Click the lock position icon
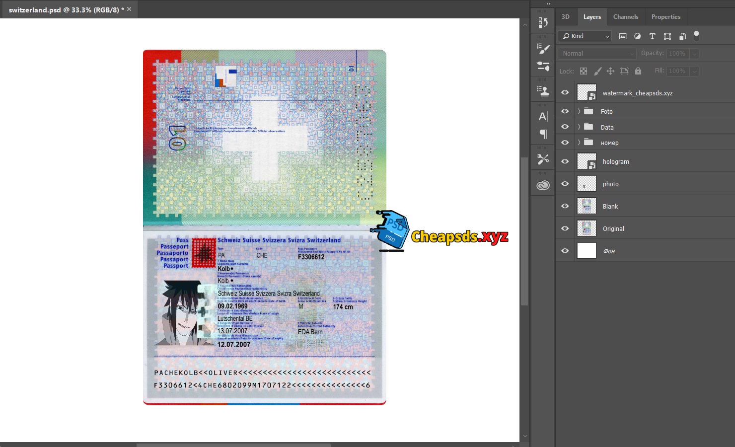Screen dimensions: 735x447 coord(610,71)
